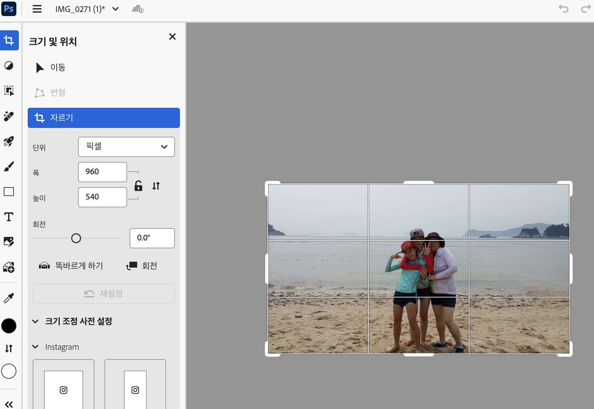Screen dimensions: 594x409
Task: Select the 이동 move option
Action: (104, 67)
